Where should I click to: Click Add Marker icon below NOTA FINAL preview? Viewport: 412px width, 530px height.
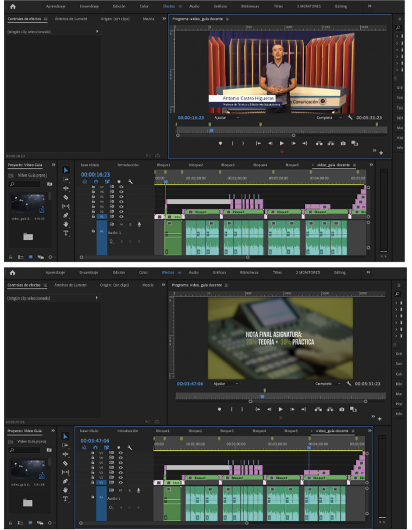pyautogui.click(x=220, y=409)
